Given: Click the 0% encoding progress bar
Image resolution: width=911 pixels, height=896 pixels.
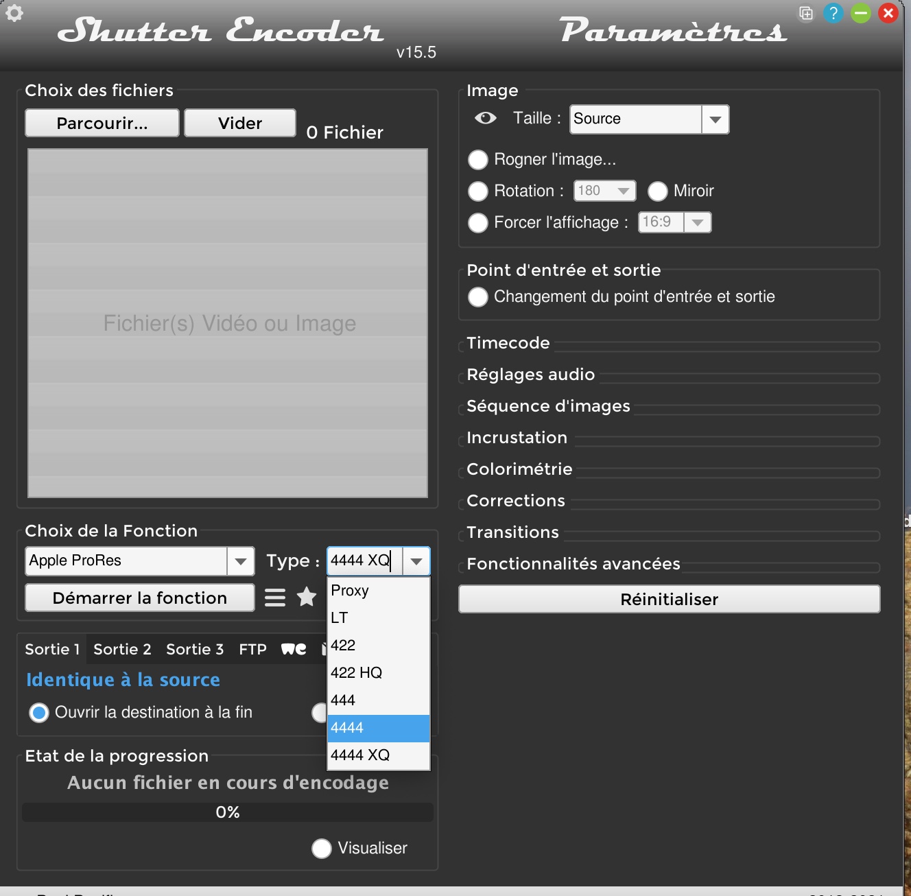Looking at the screenshot, I should tap(228, 813).
